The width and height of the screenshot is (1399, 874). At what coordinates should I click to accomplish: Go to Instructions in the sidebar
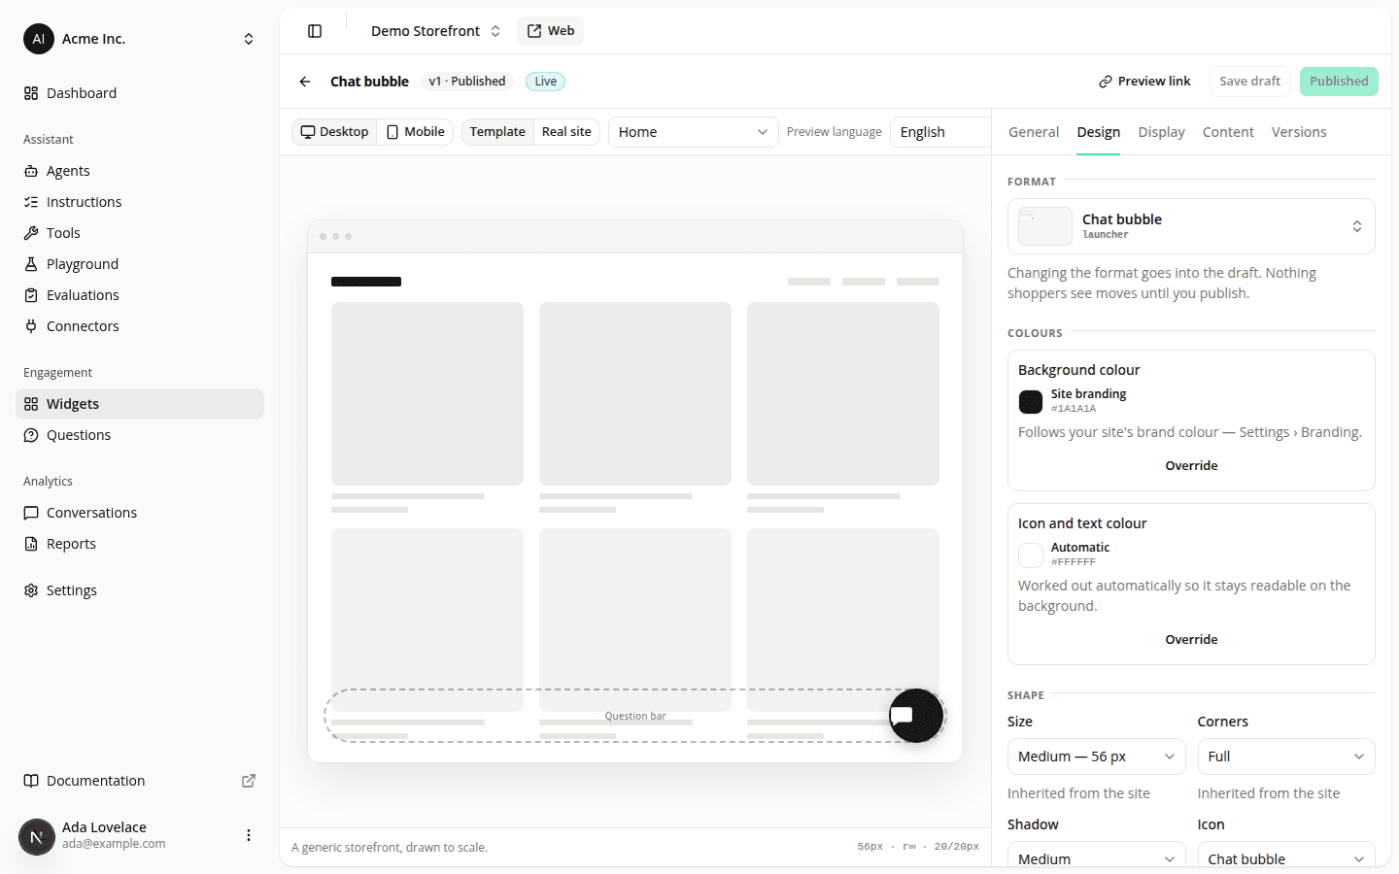140,202
